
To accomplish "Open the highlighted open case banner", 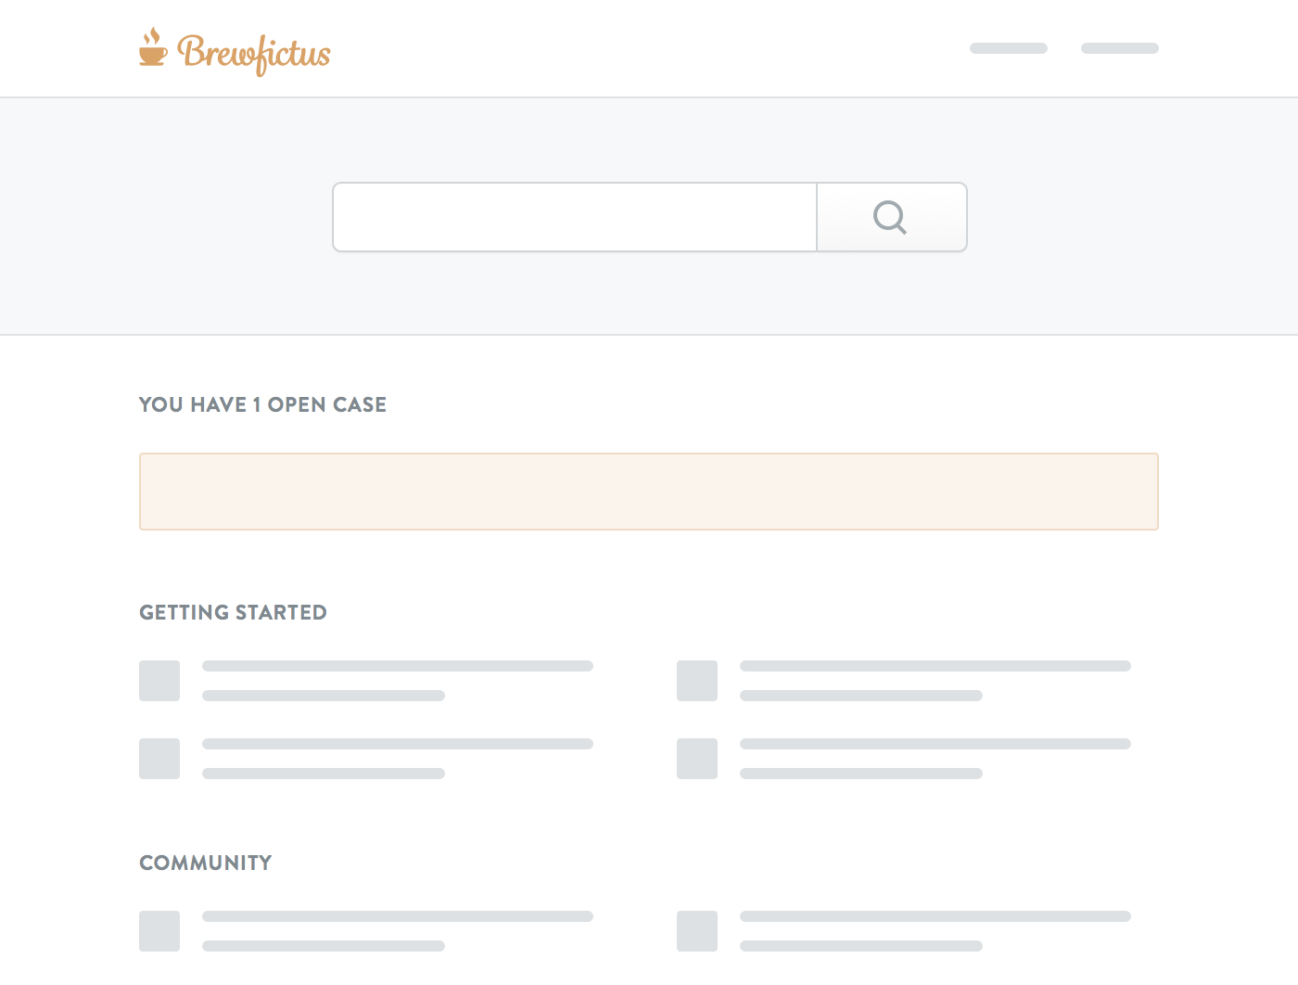I will pos(649,492).
